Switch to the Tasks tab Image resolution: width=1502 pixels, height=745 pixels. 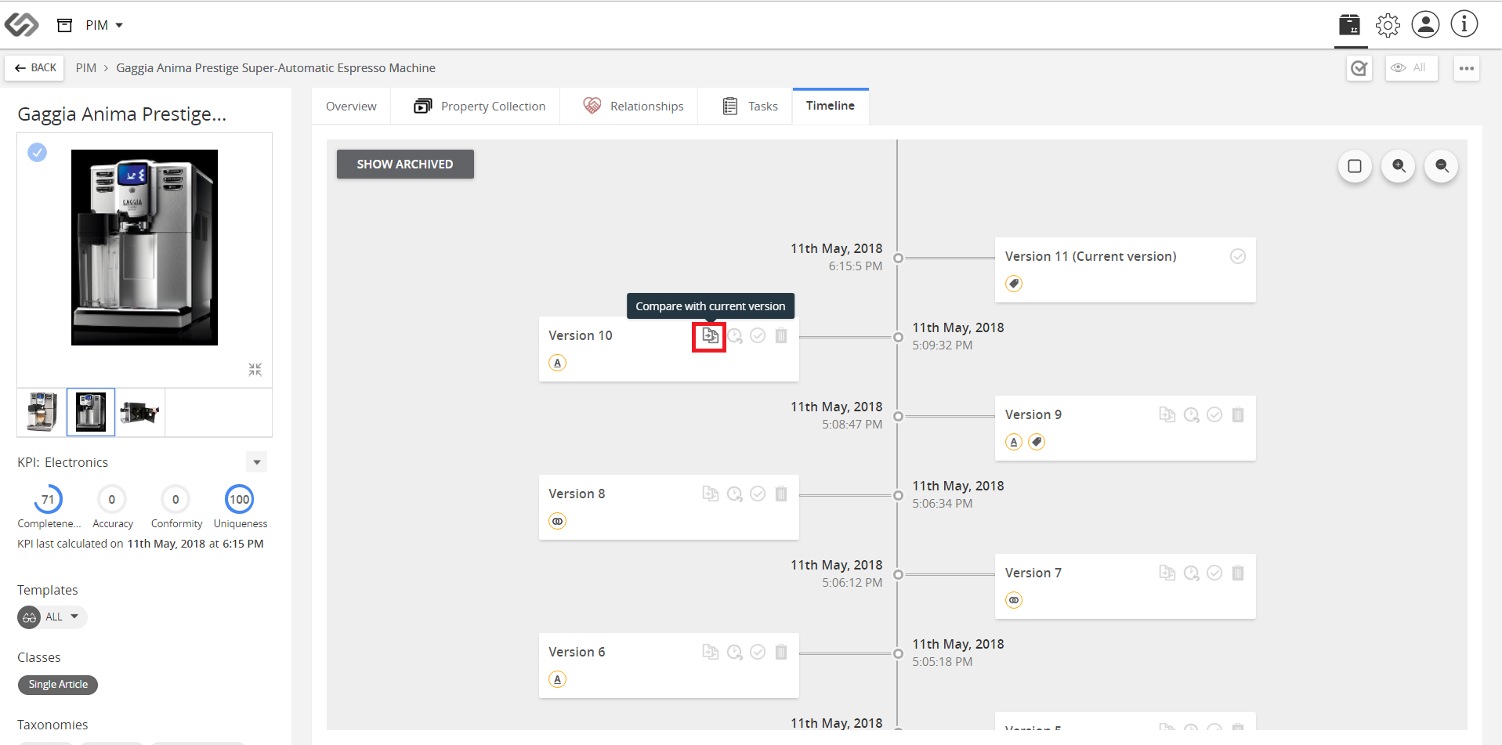point(750,106)
